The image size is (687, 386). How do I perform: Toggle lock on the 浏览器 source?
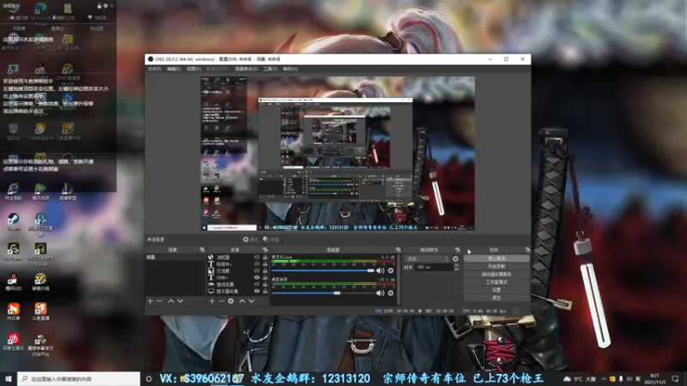[264, 257]
